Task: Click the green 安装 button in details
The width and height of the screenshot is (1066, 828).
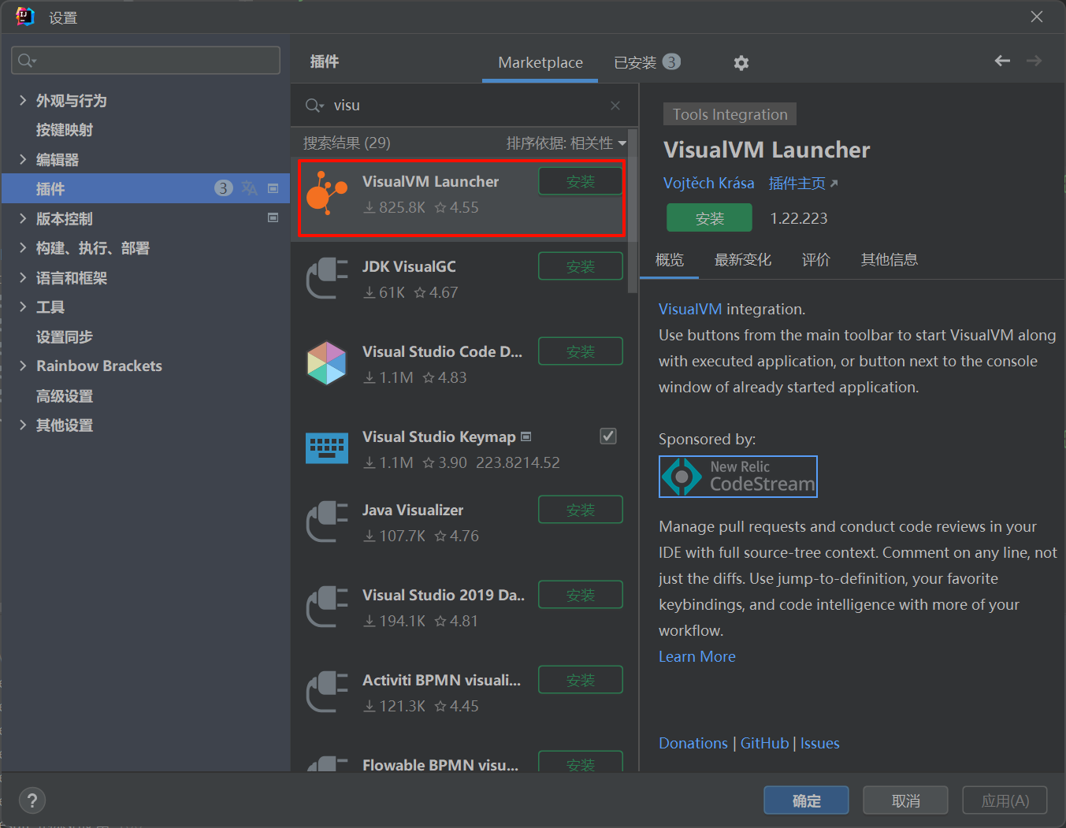Action: 709,218
